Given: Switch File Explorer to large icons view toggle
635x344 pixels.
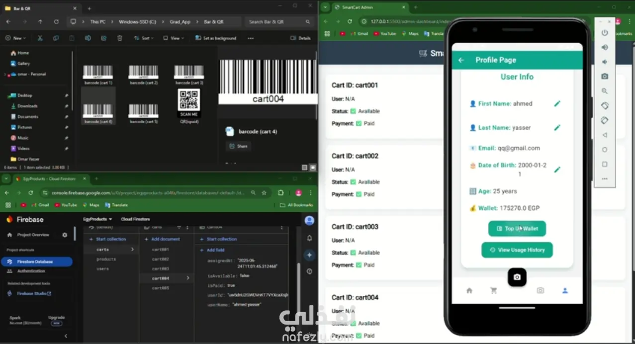Looking at the screenshot, I should 313,168.
